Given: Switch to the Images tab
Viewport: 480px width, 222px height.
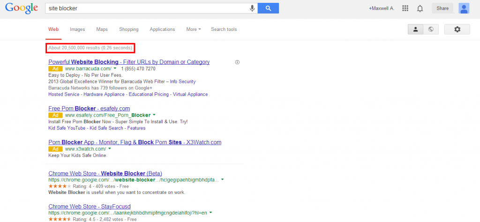Looking at the screenshot, I should point(77,30).
